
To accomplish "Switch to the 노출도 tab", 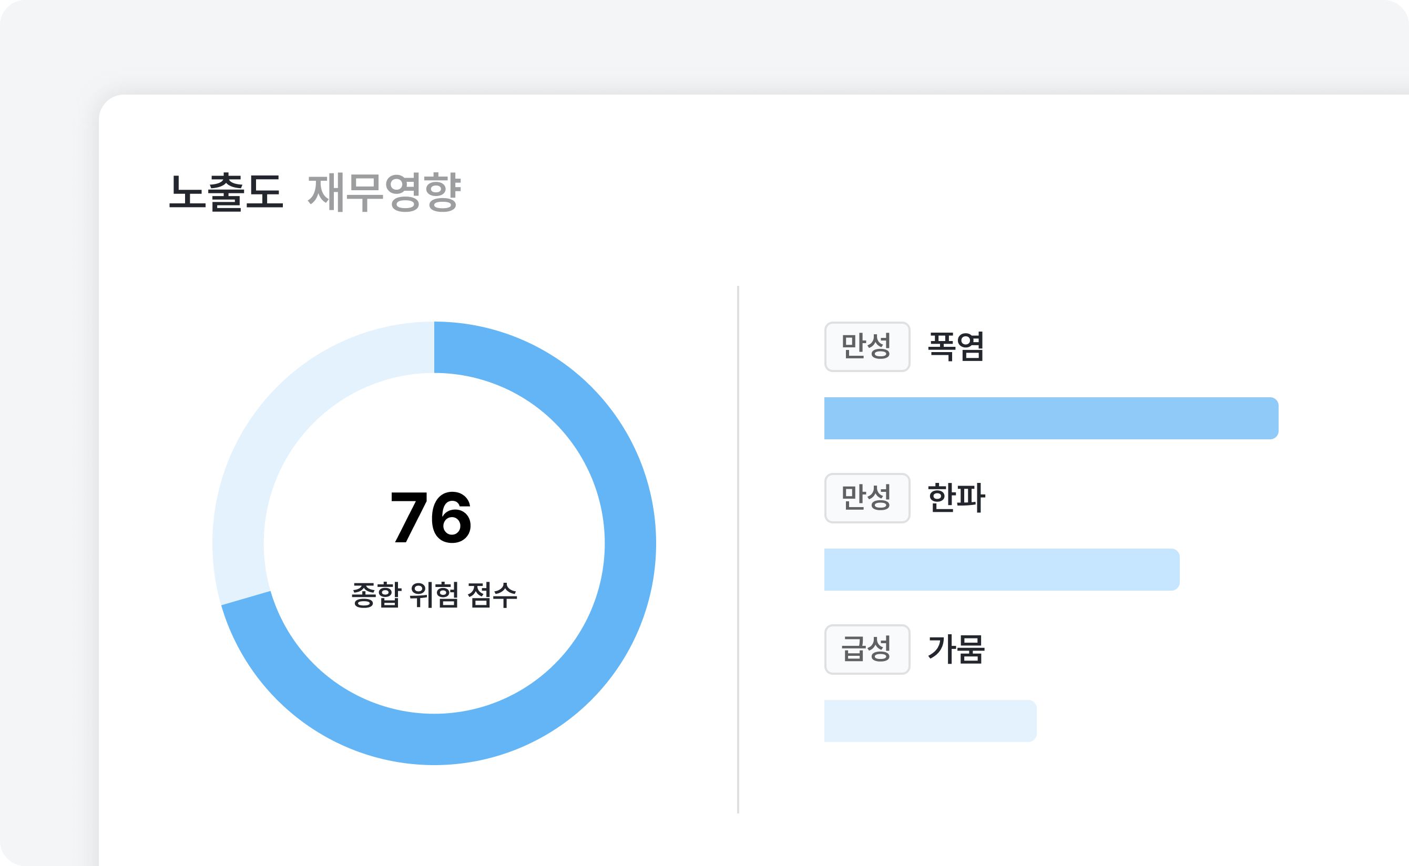I will [226, 192].
